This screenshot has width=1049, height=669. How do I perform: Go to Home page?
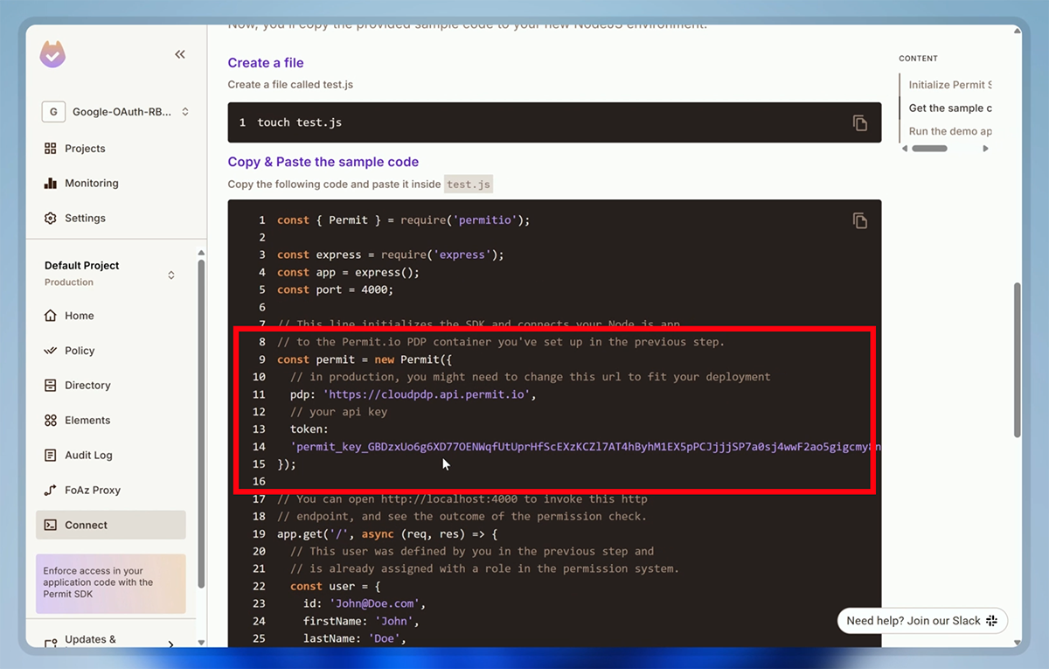click(79, 316)
